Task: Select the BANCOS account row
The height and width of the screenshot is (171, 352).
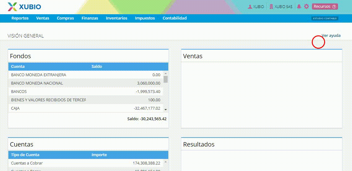Action: coord(86,92)
